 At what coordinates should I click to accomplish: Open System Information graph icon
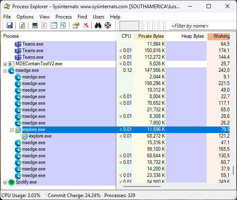35,25
